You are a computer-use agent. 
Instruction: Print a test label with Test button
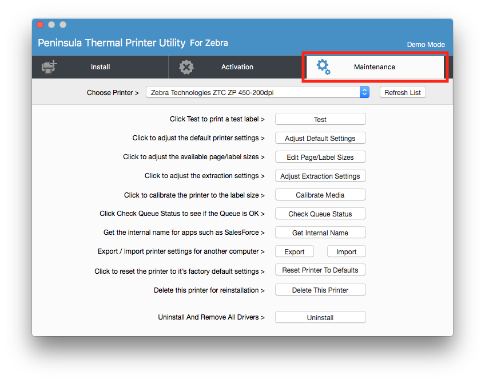click(x=320, y=119)
